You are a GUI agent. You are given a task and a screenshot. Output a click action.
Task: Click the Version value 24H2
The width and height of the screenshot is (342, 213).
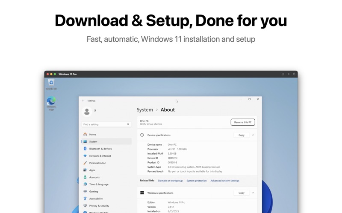tap(171, 207)
